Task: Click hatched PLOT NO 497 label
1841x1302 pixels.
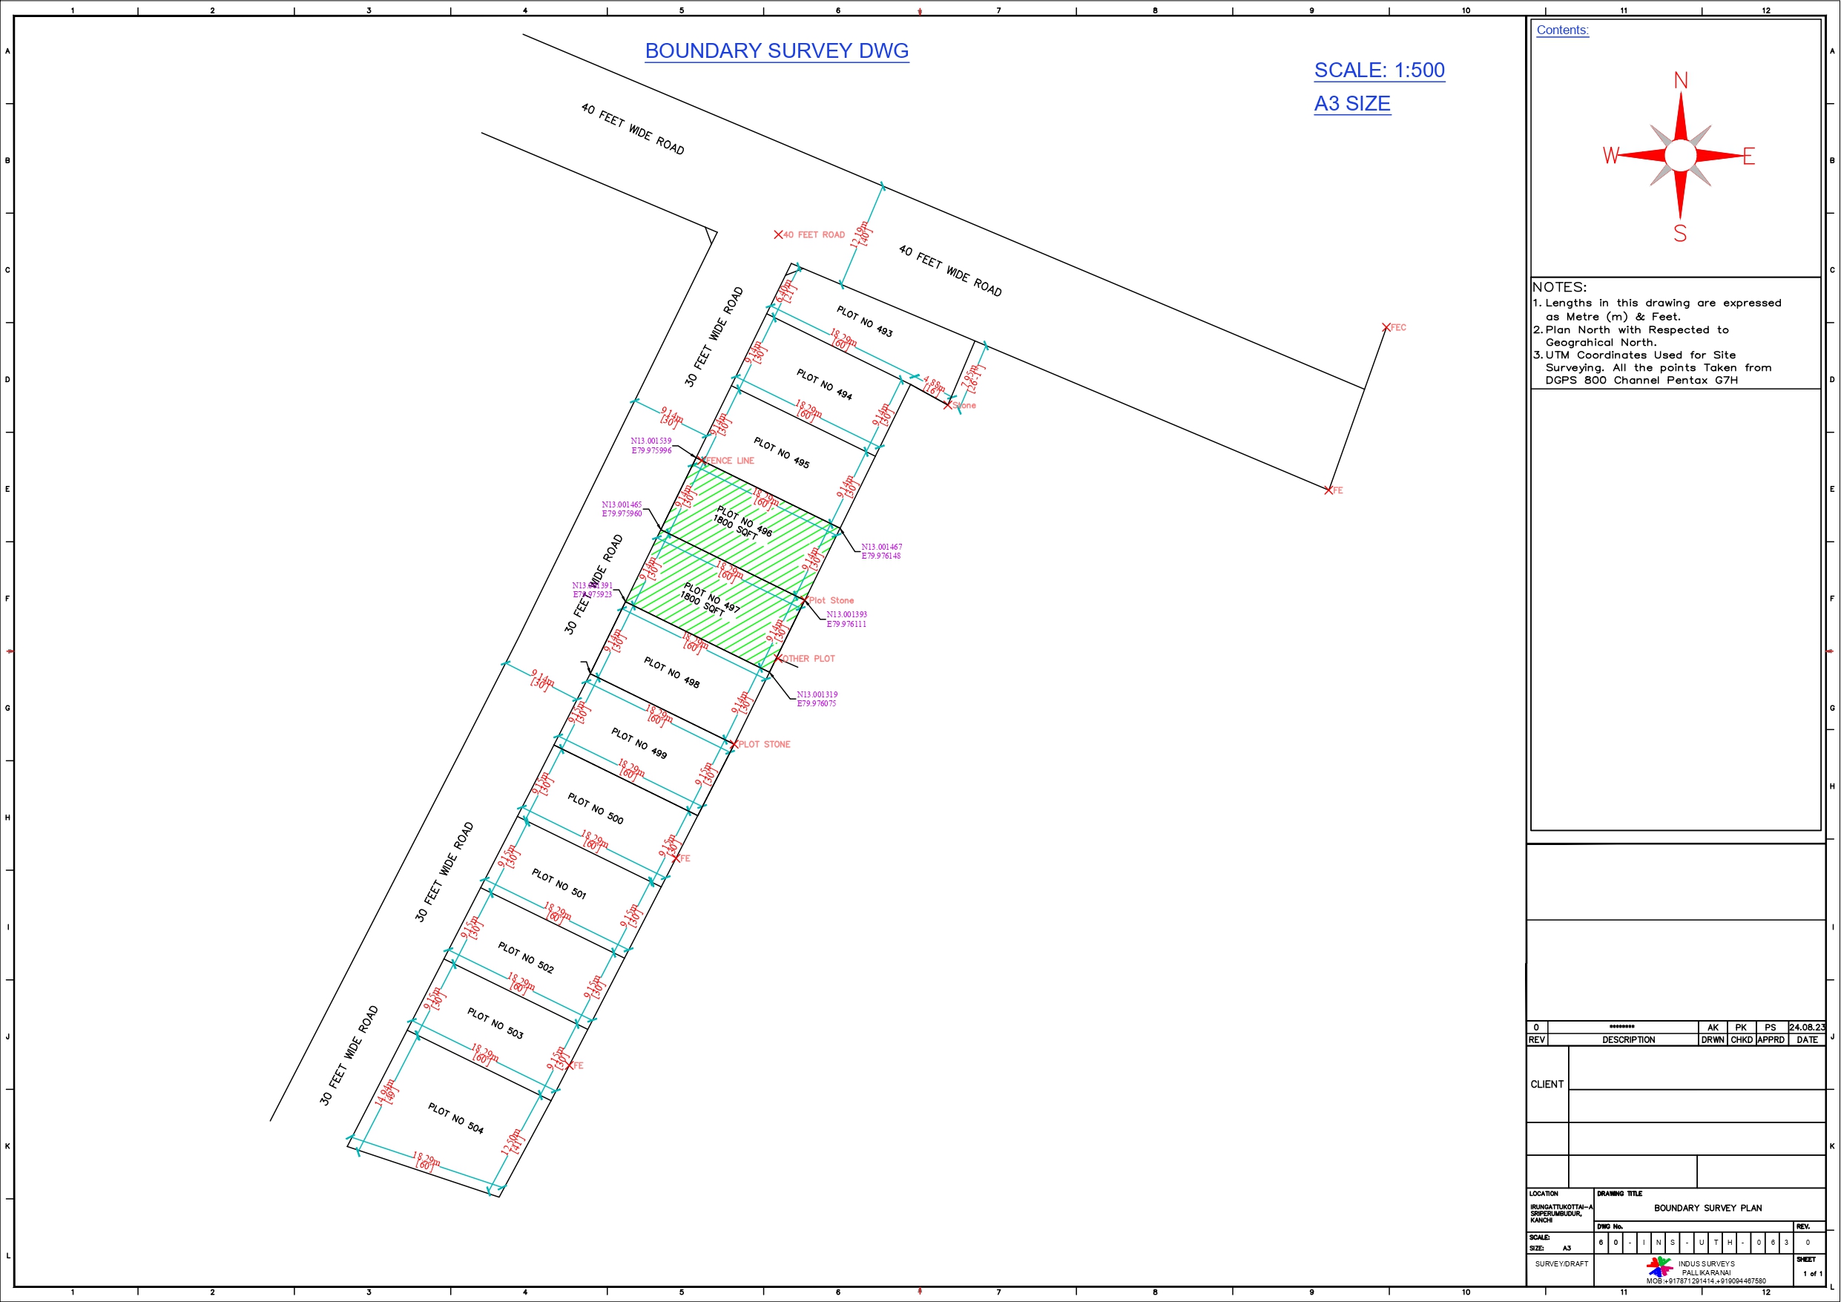Action: click(711, 599)
